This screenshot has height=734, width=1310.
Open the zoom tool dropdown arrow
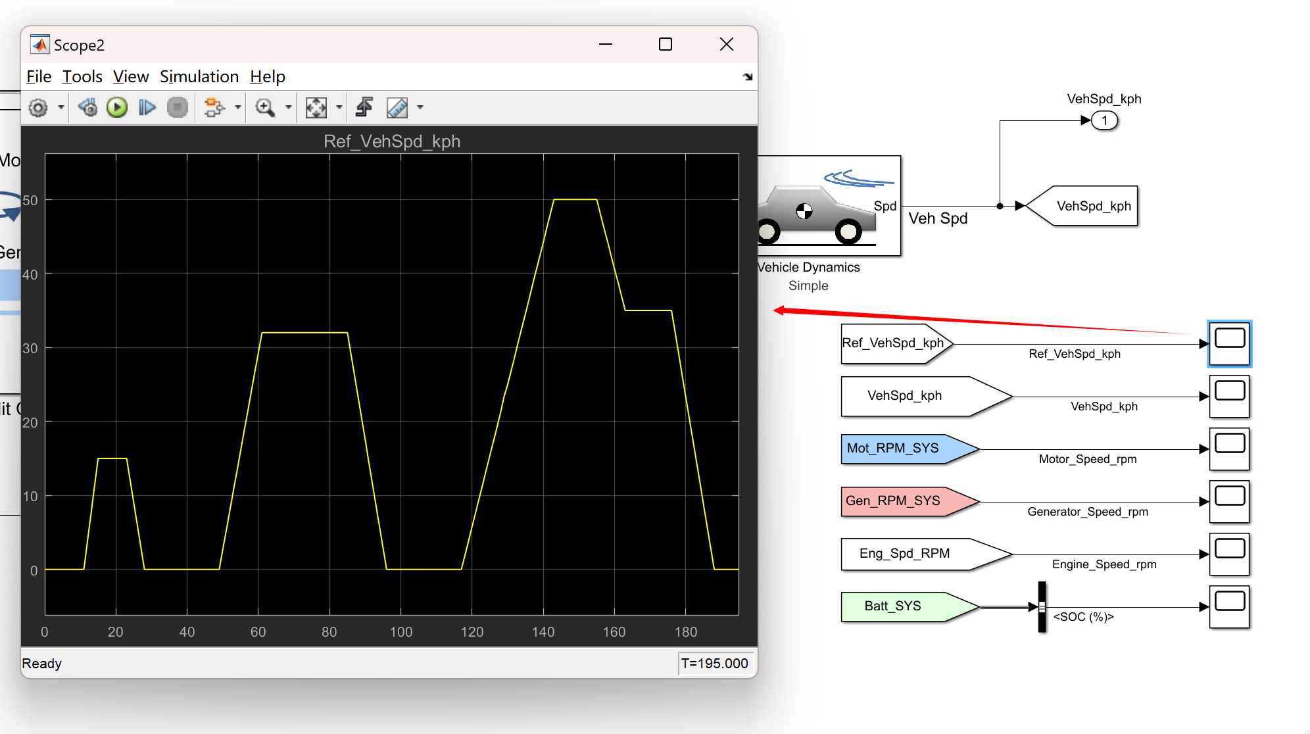pos(289,107)
